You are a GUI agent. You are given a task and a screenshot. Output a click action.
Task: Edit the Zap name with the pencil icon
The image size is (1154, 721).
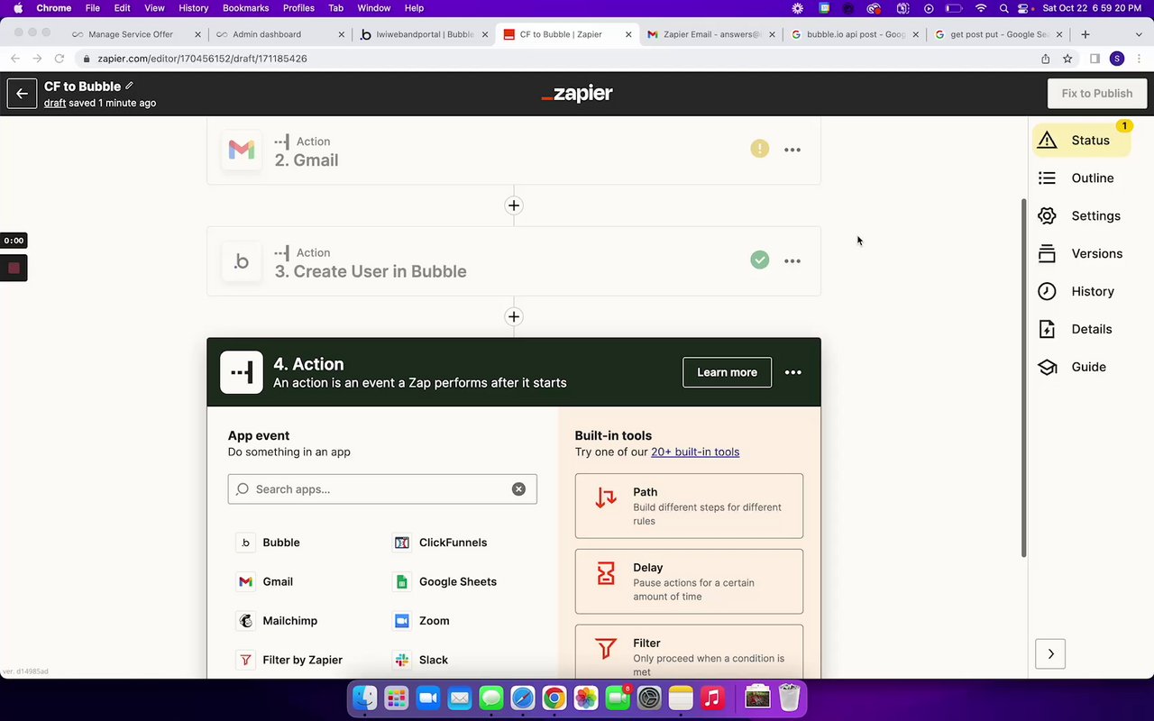(130, 87)
